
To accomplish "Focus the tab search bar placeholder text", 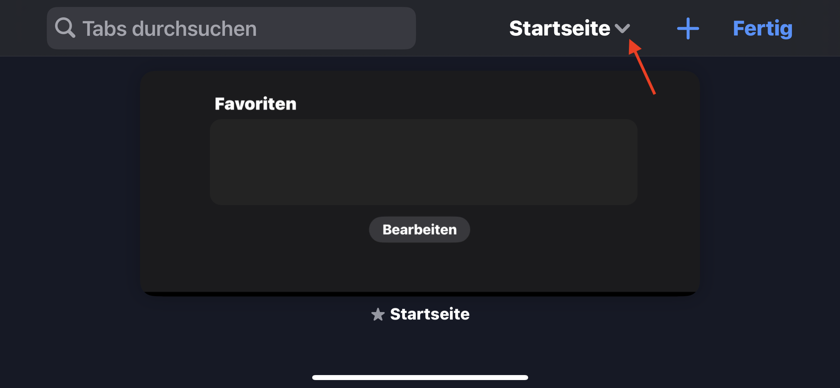I will [x=170, y=29].
